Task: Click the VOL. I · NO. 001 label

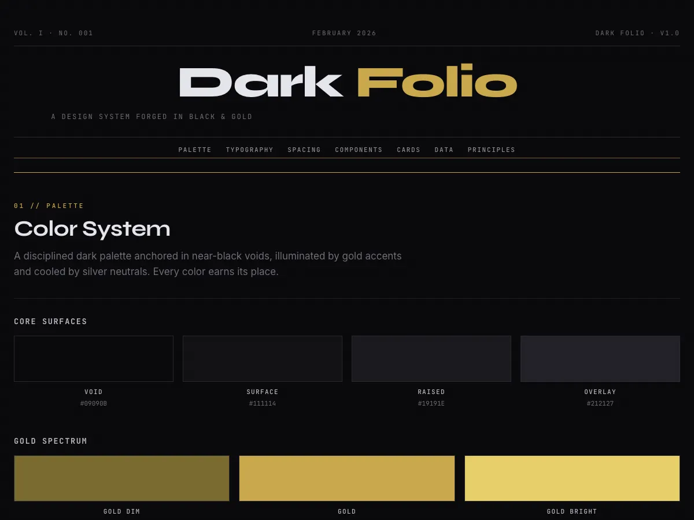Action: tap(53, 33)
